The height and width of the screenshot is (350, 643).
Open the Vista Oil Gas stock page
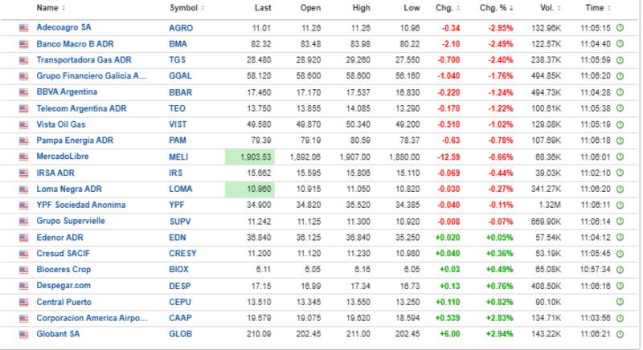click(x=61, y=124)
